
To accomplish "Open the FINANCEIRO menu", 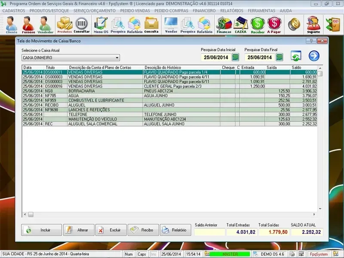I will click(x=204, y=10).
